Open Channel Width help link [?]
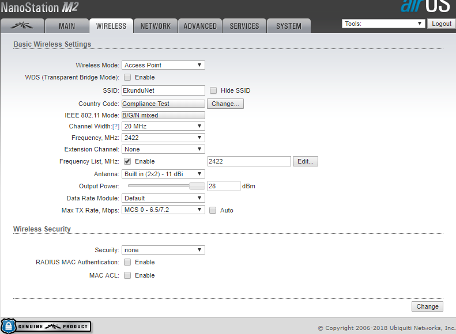Screen dimensions: 456x334 click(x=116, y=126)
